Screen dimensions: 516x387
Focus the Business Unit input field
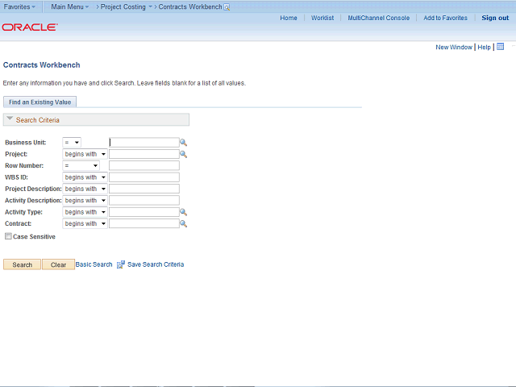[x=144, y=143]
